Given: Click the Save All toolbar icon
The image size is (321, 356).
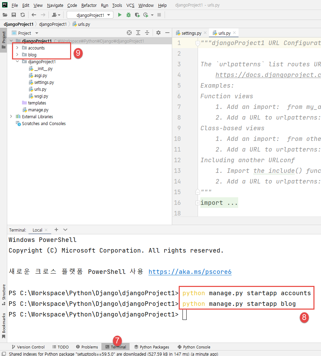Looking at the screenshot, I should 14,15.
